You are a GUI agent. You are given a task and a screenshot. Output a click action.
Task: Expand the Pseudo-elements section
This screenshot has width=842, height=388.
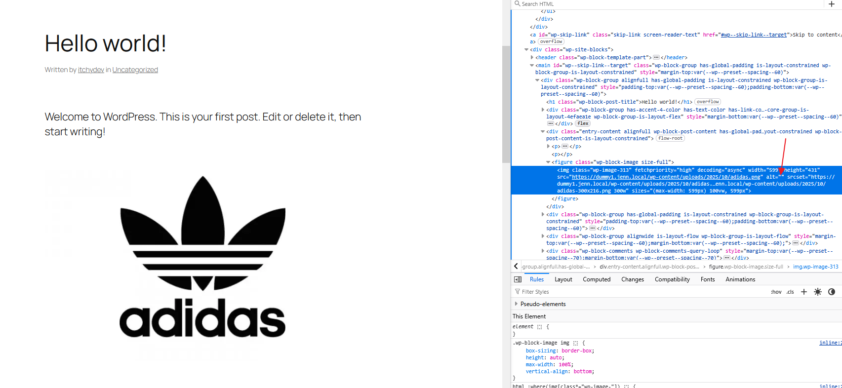coord(517,304)
